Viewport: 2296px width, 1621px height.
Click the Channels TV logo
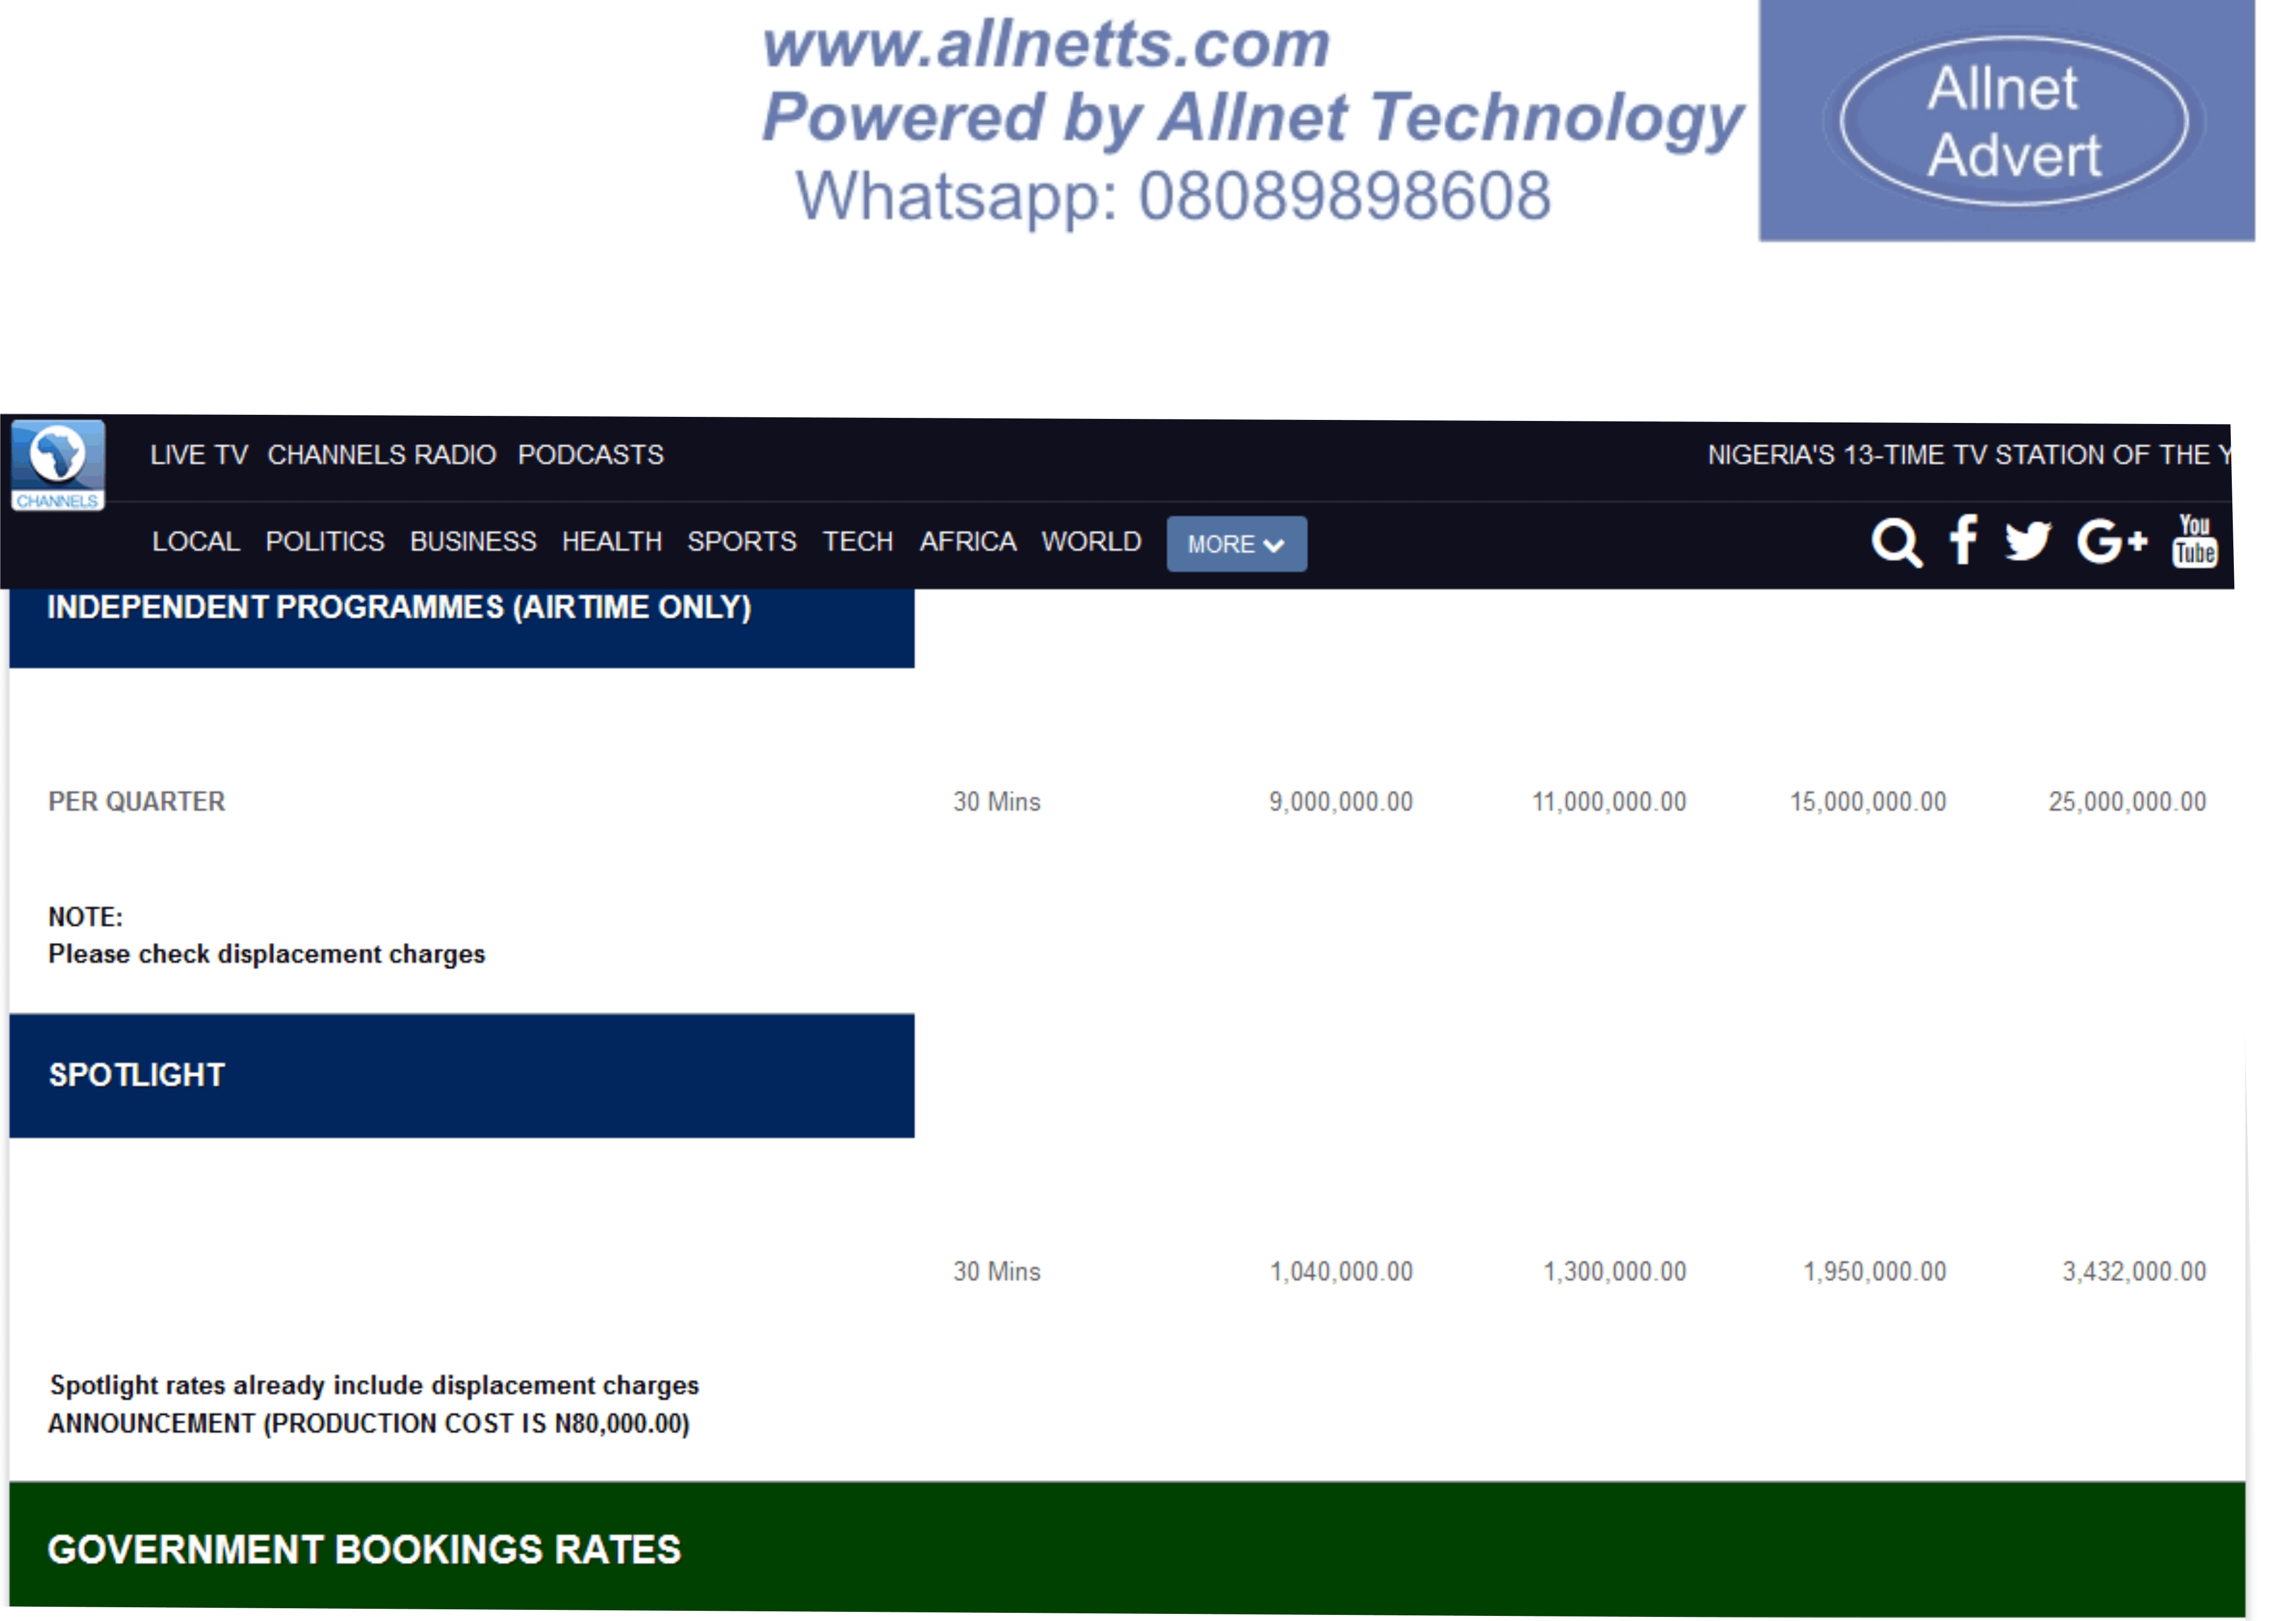(x=58, y=466)
